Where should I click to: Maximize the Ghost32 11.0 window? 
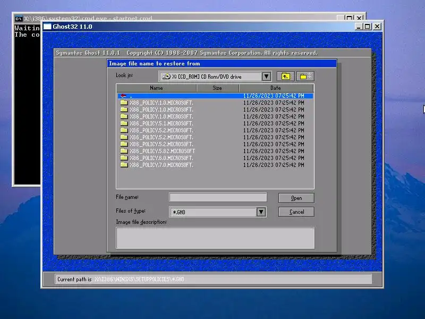click(368, 27)
